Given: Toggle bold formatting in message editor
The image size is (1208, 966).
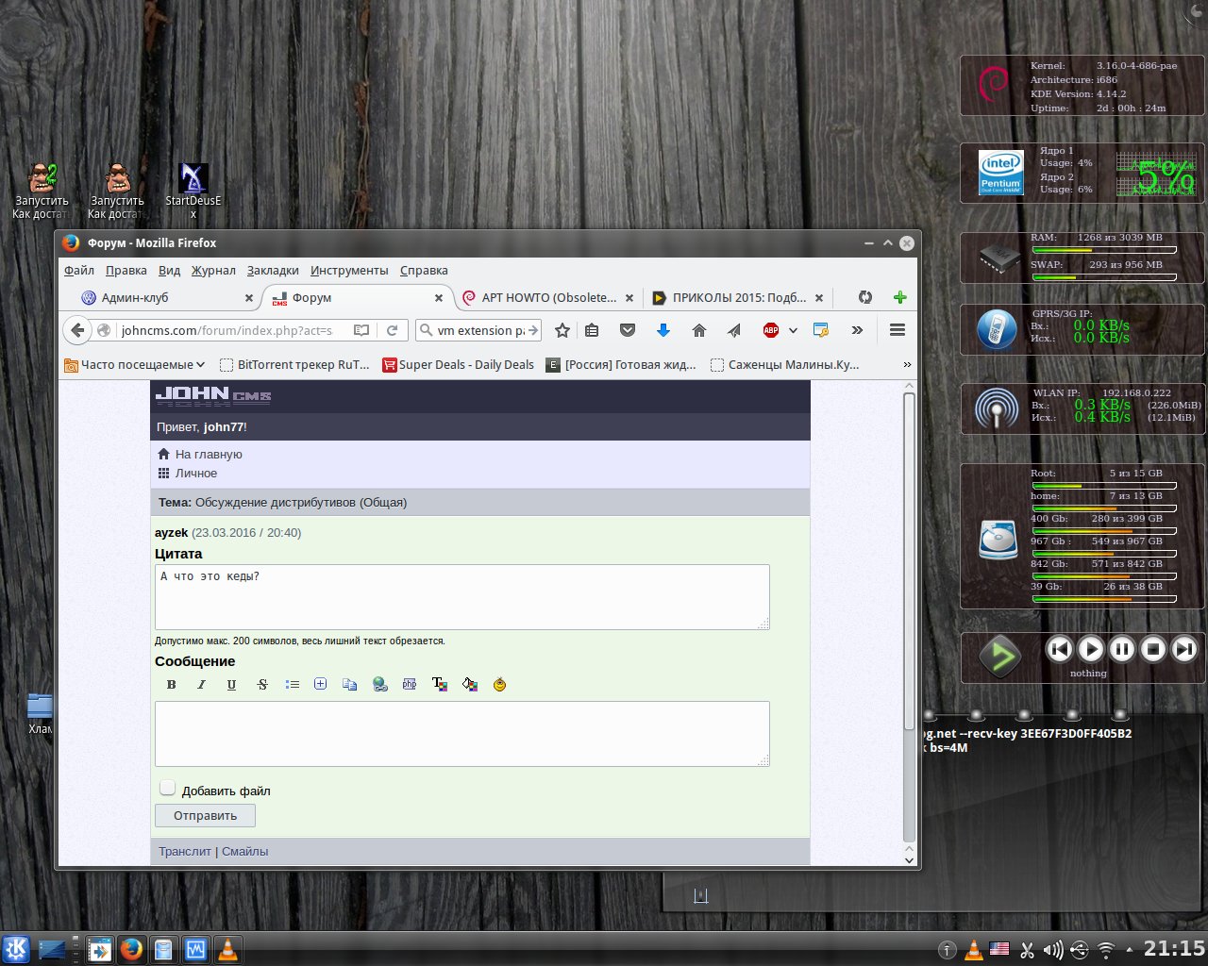Looking at the screenshot, I should point(171,685).
